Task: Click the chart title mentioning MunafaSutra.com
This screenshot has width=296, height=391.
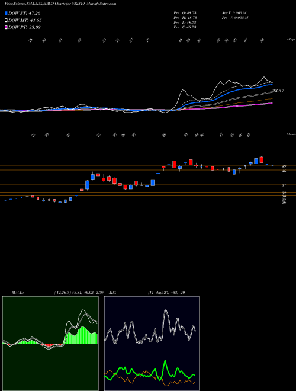Action: [x=60, y=4]
